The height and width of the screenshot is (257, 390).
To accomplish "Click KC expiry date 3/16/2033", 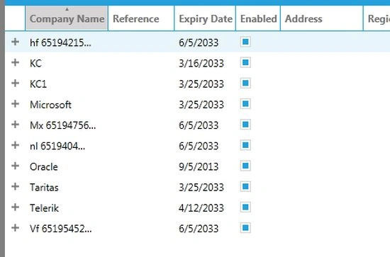I will (201, 63).
